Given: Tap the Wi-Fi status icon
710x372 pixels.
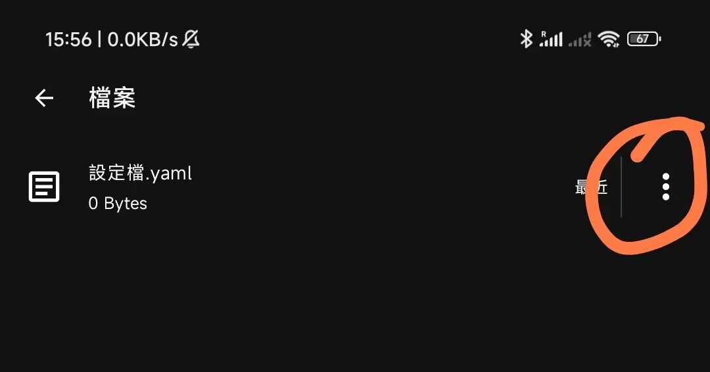Looking at the screenshot, I should click(x=609, y=38).
